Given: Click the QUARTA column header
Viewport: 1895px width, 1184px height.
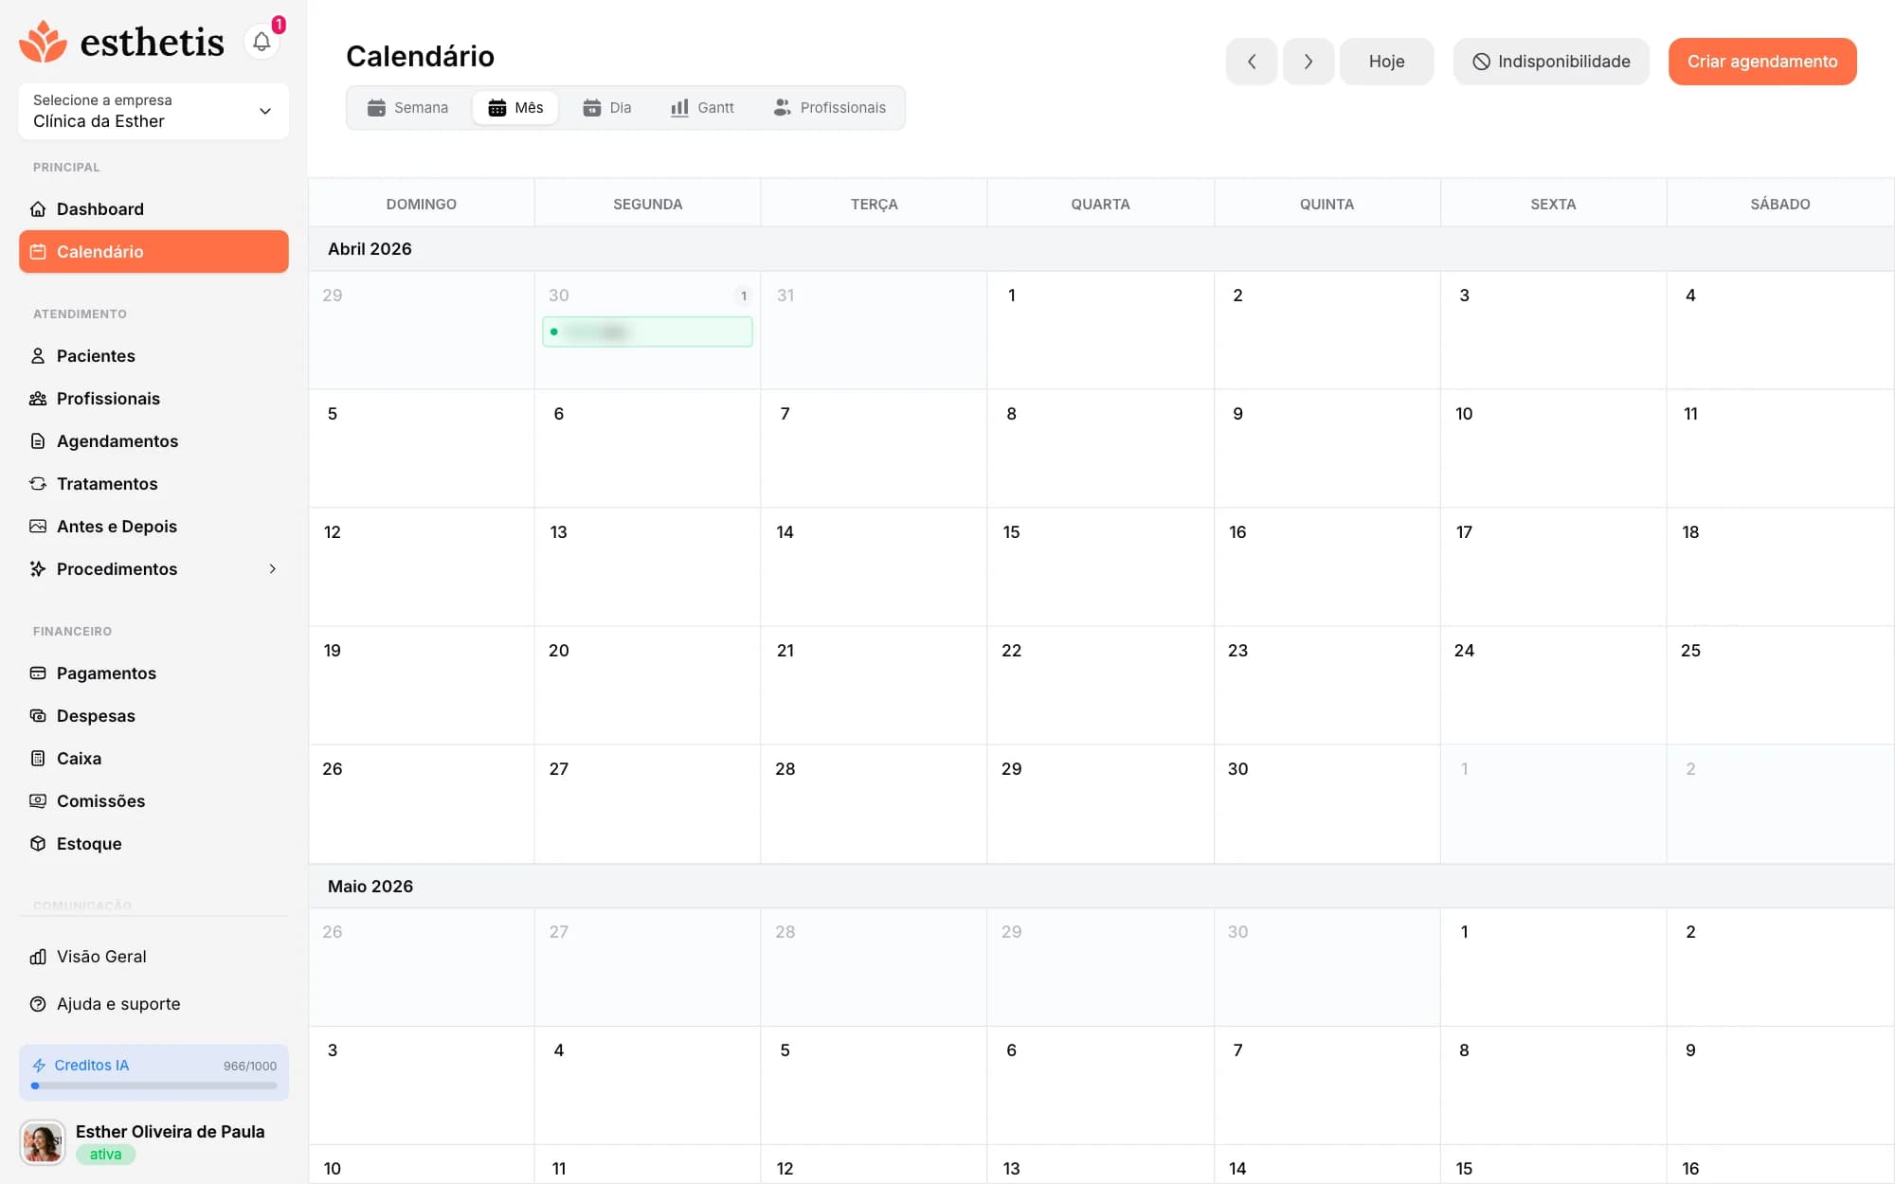Looking at the screenshot, I should (x=1100, y=204).
